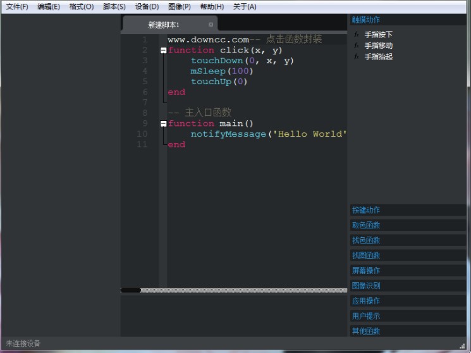Click the function icon beside 手指抬起

pos(357,56)
